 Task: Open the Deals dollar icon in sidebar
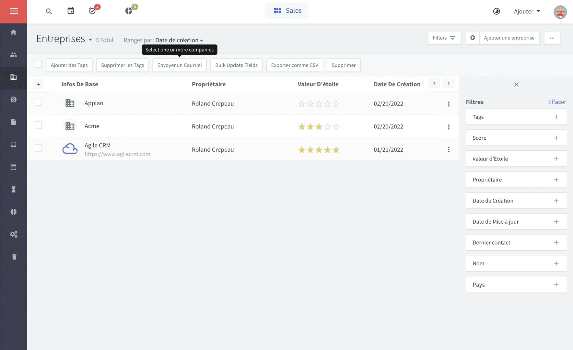click(x=13, y=100)
